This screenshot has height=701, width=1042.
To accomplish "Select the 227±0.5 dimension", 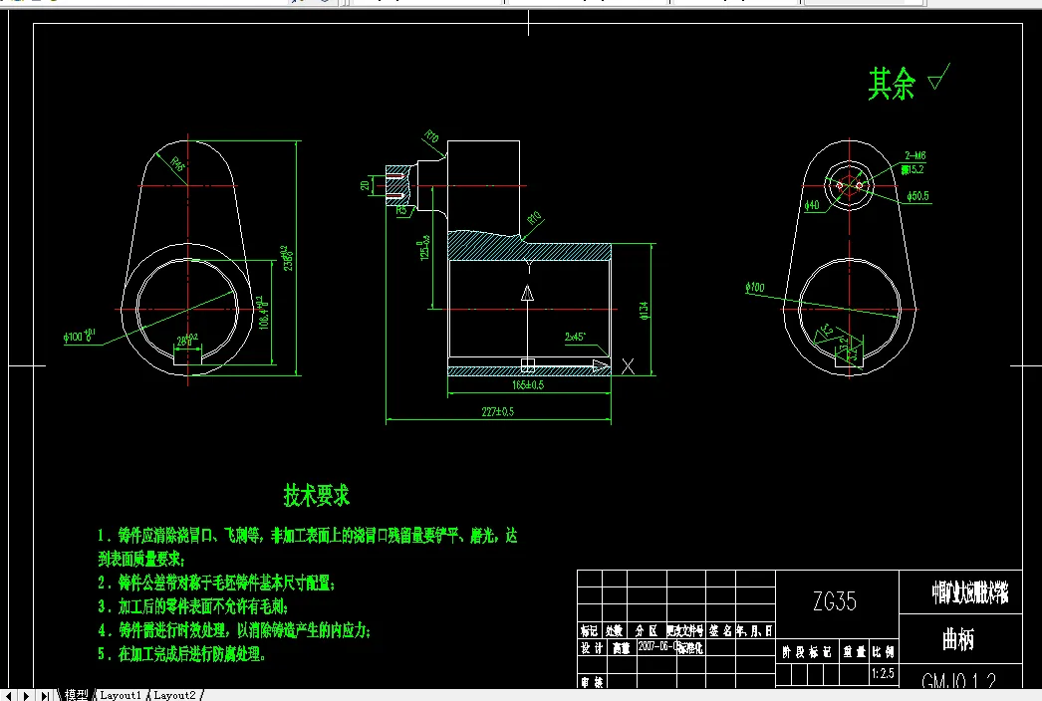I will (x=498, y=412).
